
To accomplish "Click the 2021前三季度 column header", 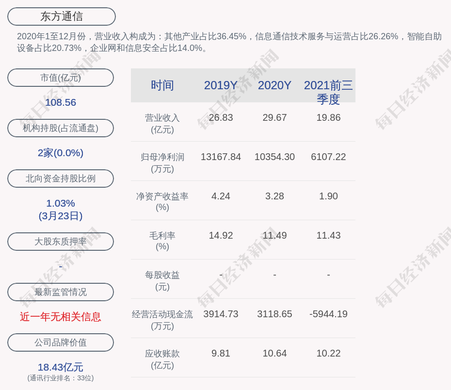I will pyautogui.click(x=328, y=92).
